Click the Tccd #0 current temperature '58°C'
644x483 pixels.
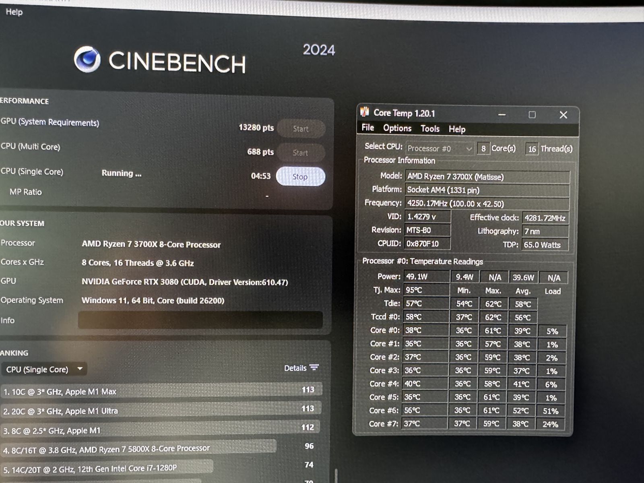426,317
